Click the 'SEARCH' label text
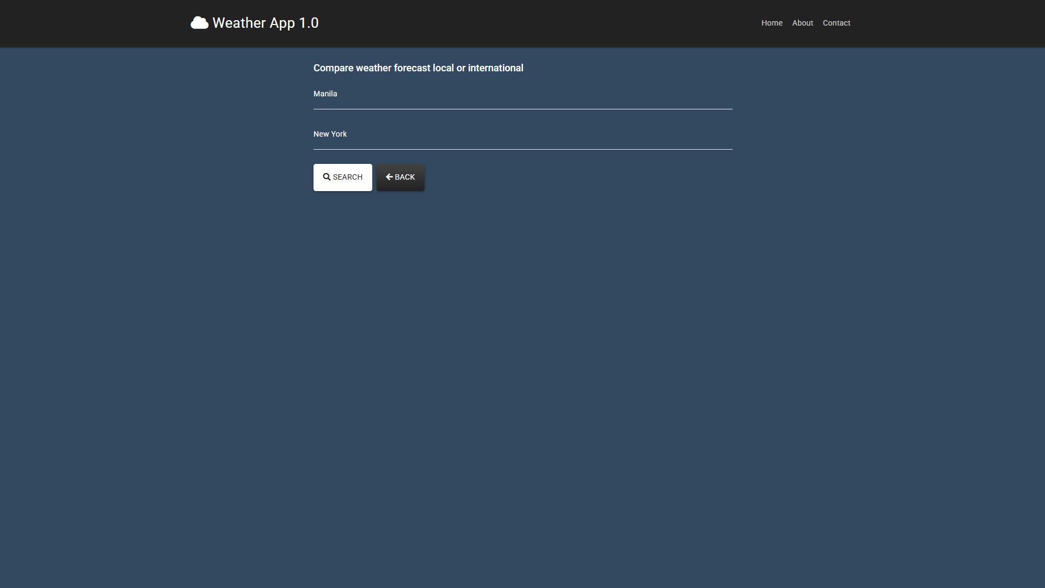Screen dimensions: 1045x588 click(x=347, y=177)
